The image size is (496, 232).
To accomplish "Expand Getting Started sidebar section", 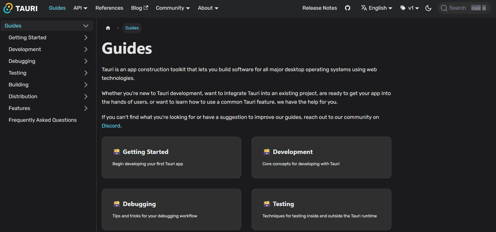I will point(86,38).
